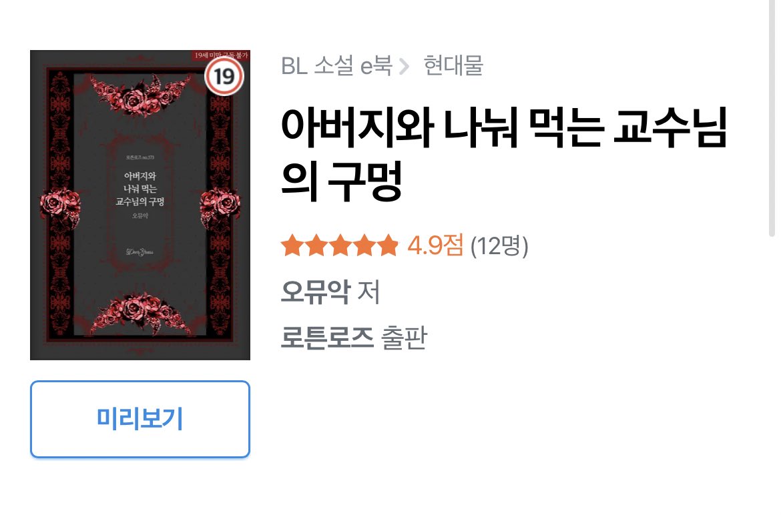
Task: Click the 출판 label beside the publisher
Action: pos(404,338)
